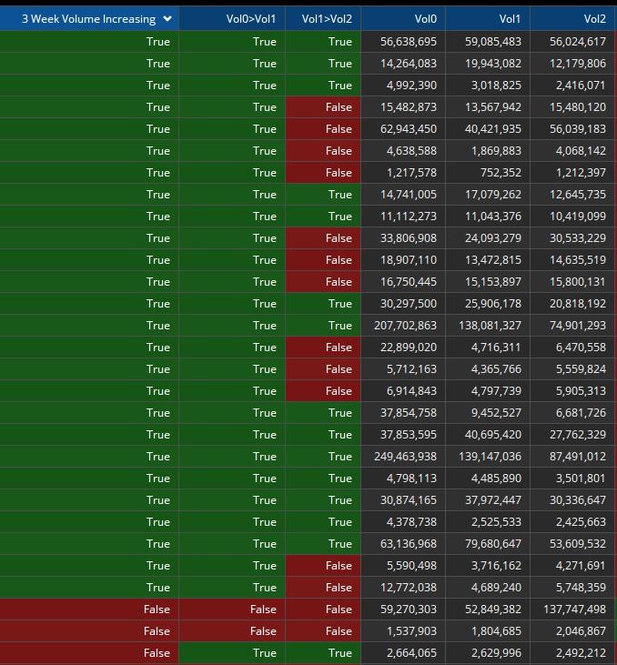Select the 3 Week Volume Increasing header label
This screenshot has width=617, height=665.
(x=87, y=19)
